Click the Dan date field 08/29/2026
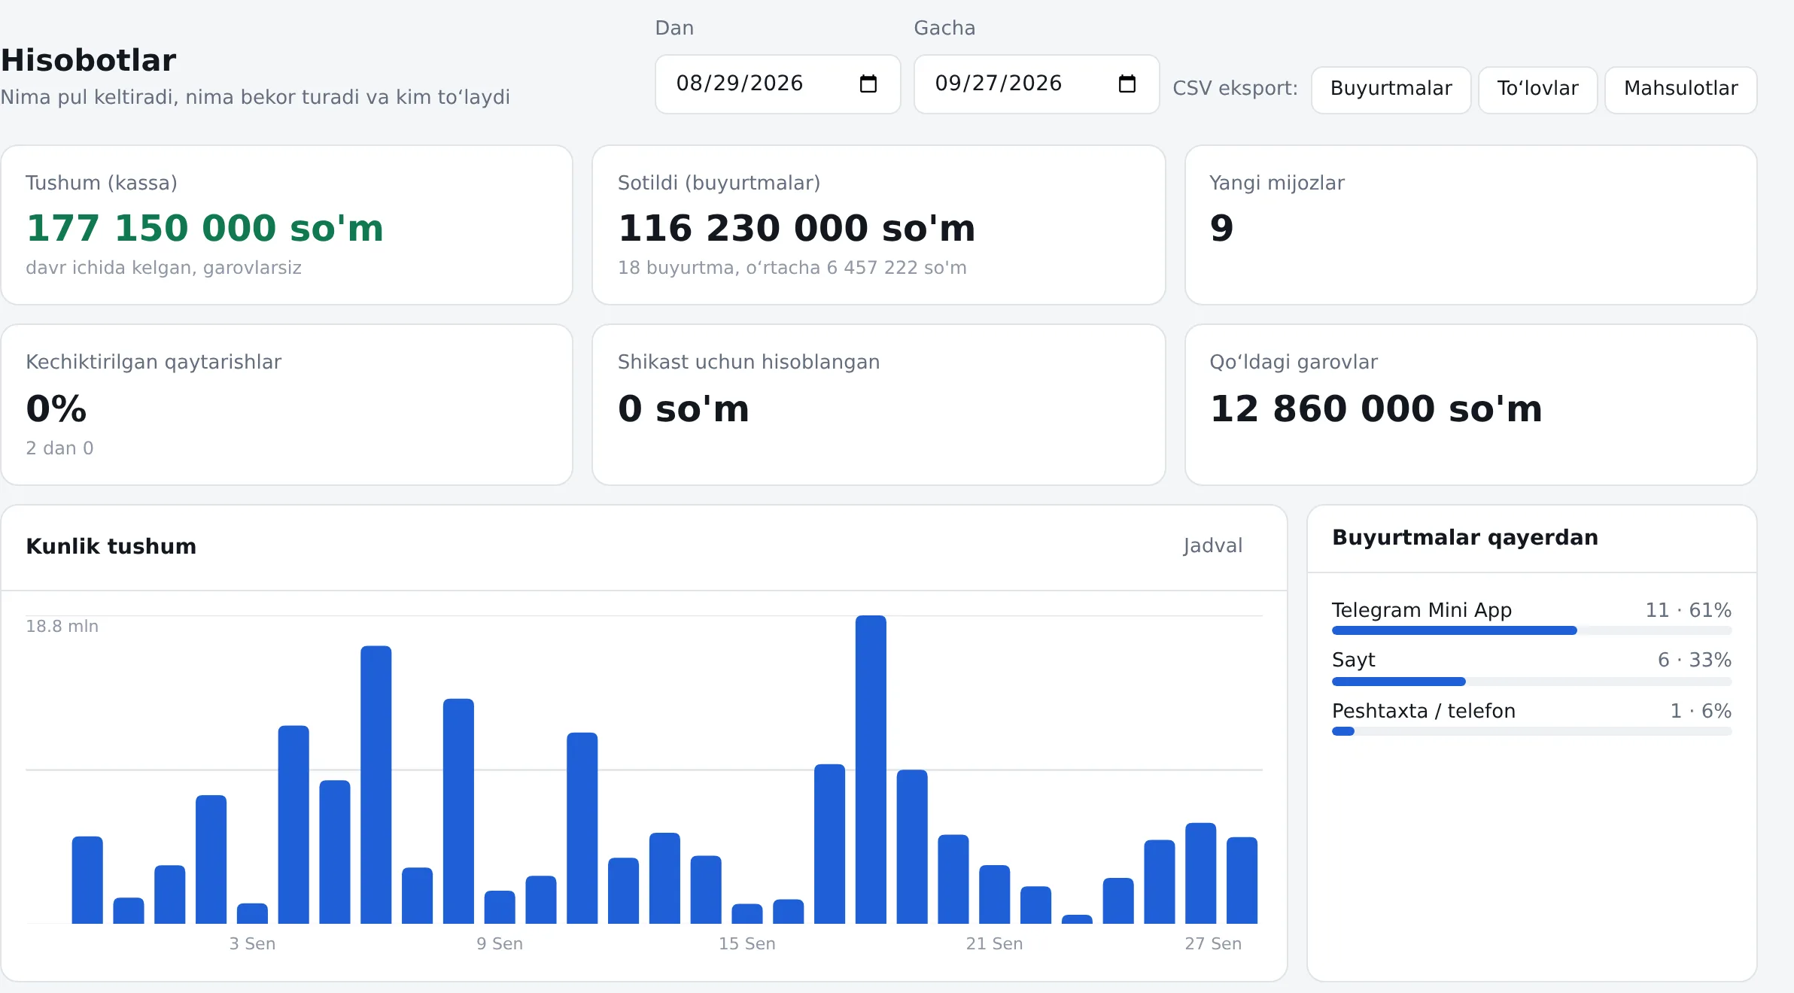This screenshot has height=993, width=1794. coord(777,84)
